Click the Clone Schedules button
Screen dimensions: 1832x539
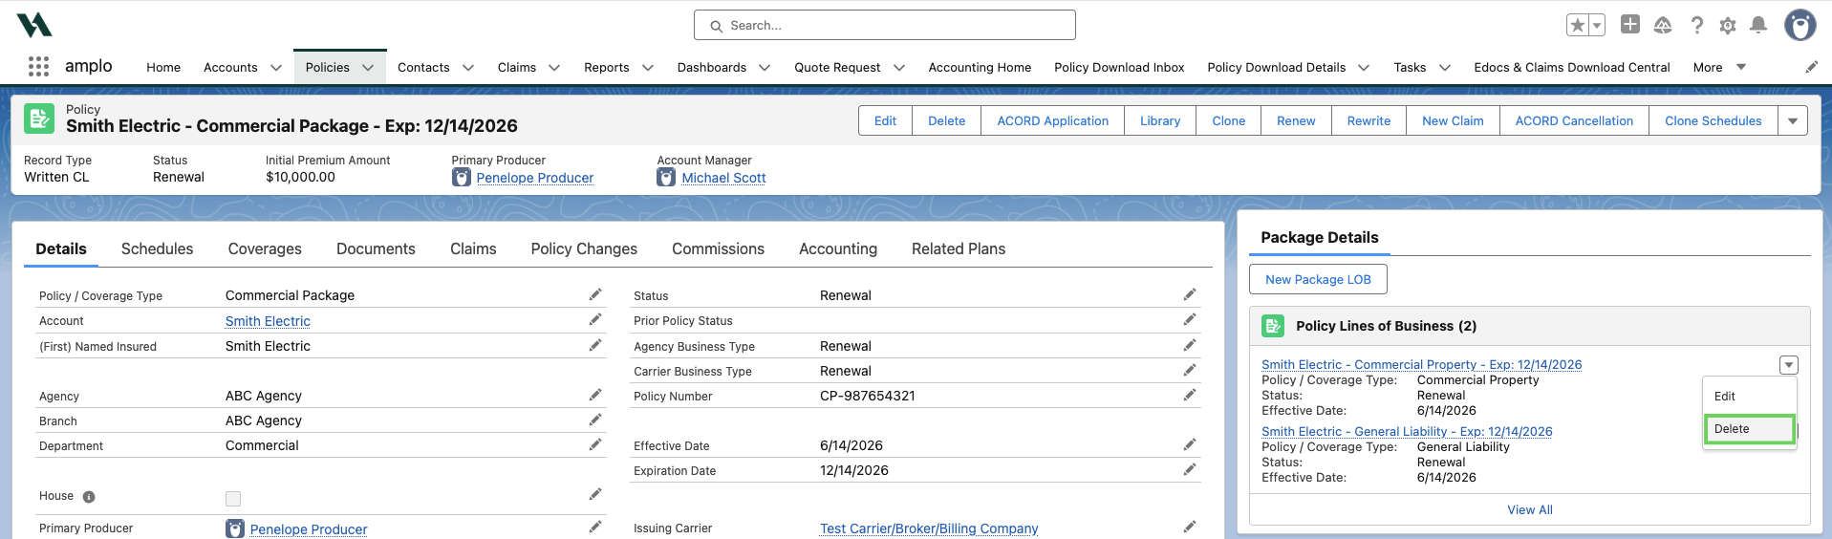click(x=1713, y=120)
